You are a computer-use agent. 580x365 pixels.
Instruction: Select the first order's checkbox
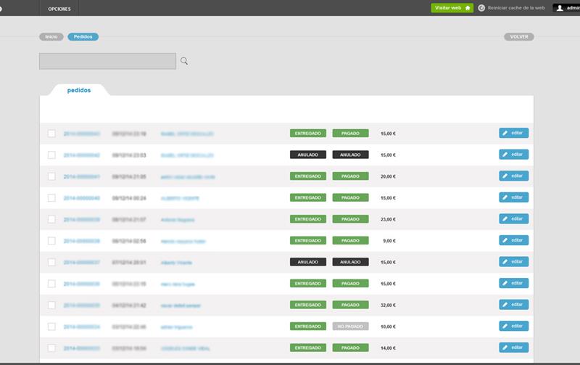click(51, 134)
